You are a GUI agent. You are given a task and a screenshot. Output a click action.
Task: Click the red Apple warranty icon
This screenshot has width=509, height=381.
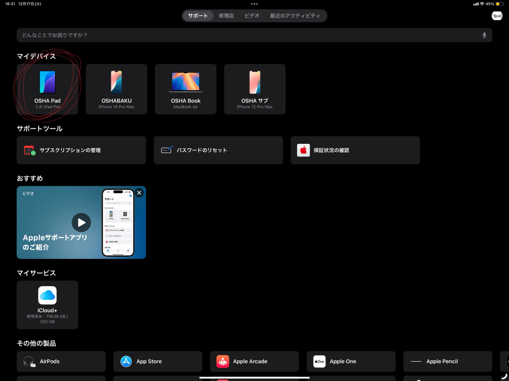303,150
